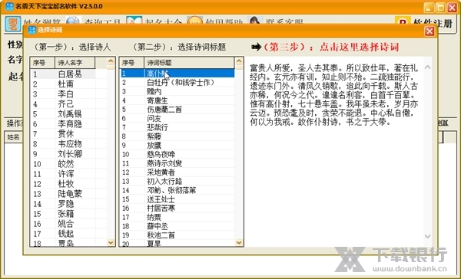The width and height of the screenshot is (461, 279).
Task: Choose poem title 送王处士
Action: coord(161,199)
